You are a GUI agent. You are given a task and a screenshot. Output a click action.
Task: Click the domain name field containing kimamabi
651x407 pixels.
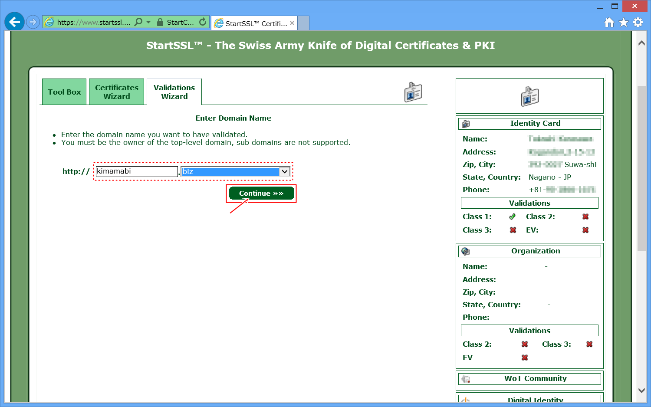click(136, 171)
